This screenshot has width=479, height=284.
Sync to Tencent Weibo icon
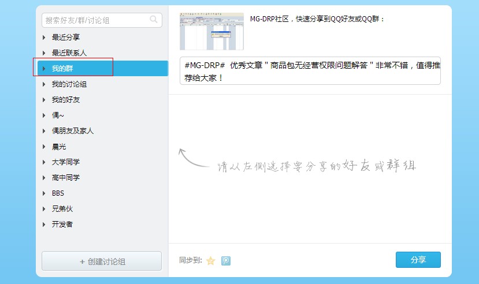[226, 261]
